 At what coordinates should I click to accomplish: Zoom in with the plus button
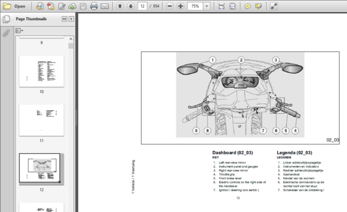pos(180,6)
